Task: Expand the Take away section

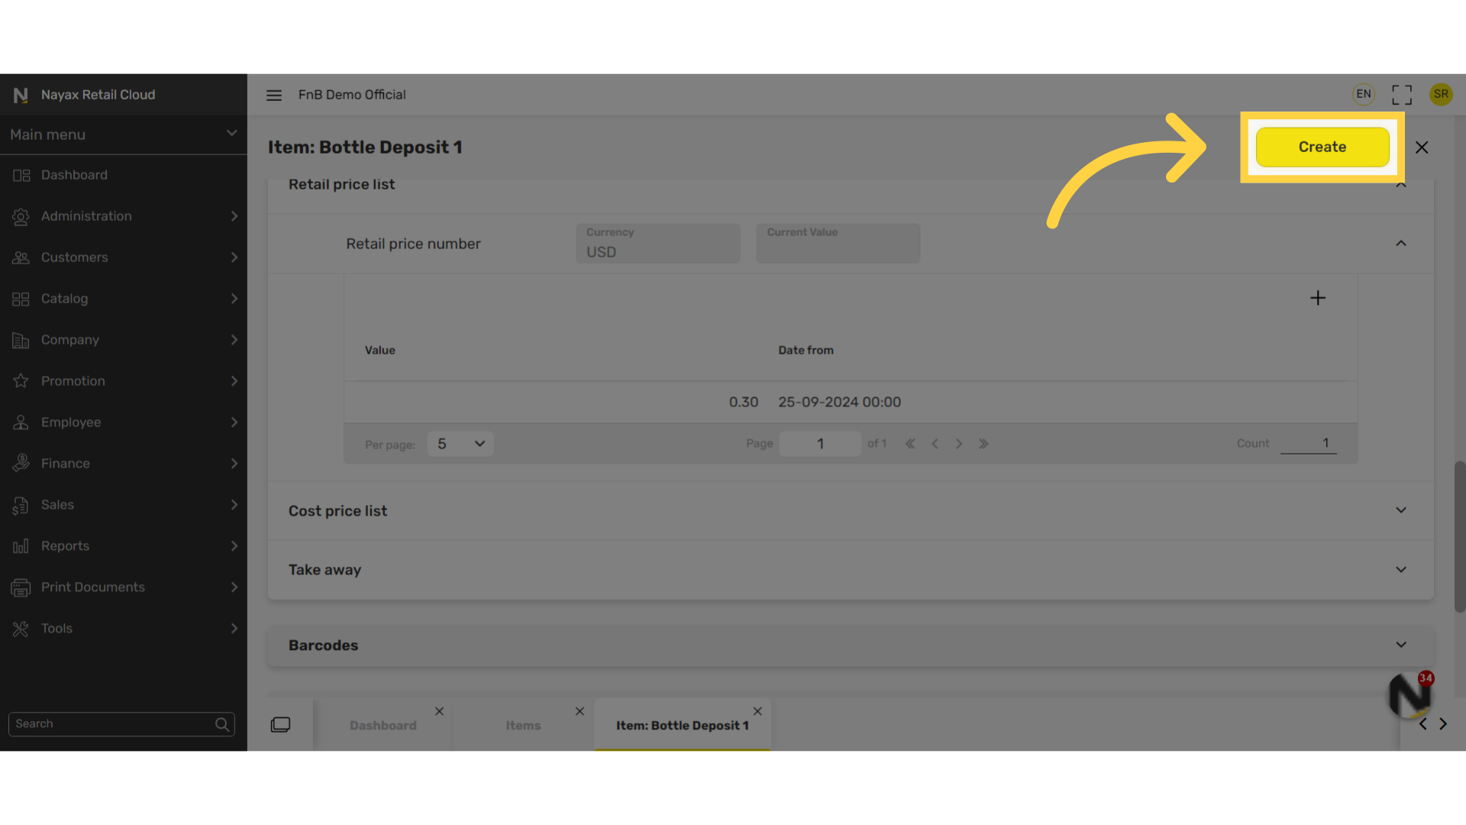Action: pos(850,570)
